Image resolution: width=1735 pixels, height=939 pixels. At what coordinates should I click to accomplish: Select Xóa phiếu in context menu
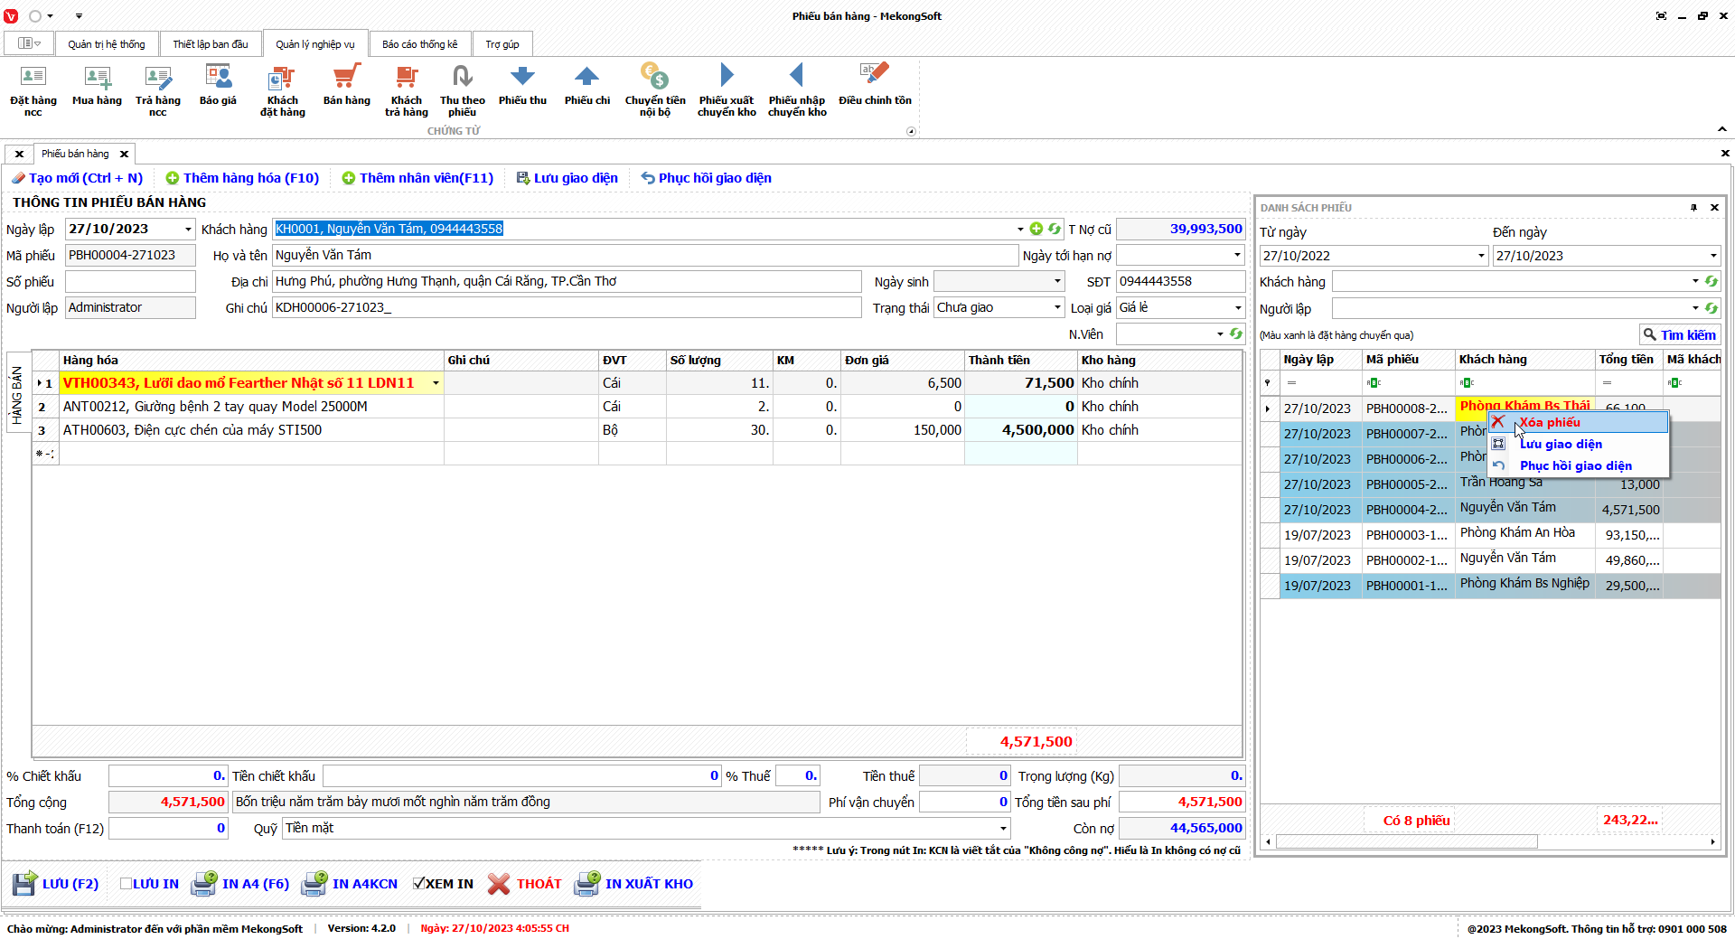(x=1549, y=422)
